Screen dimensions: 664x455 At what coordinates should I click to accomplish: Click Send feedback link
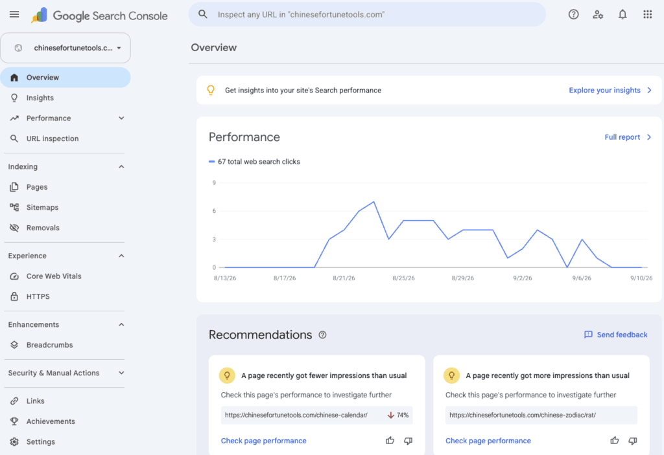pyautogui.click(x=622, y=335)
